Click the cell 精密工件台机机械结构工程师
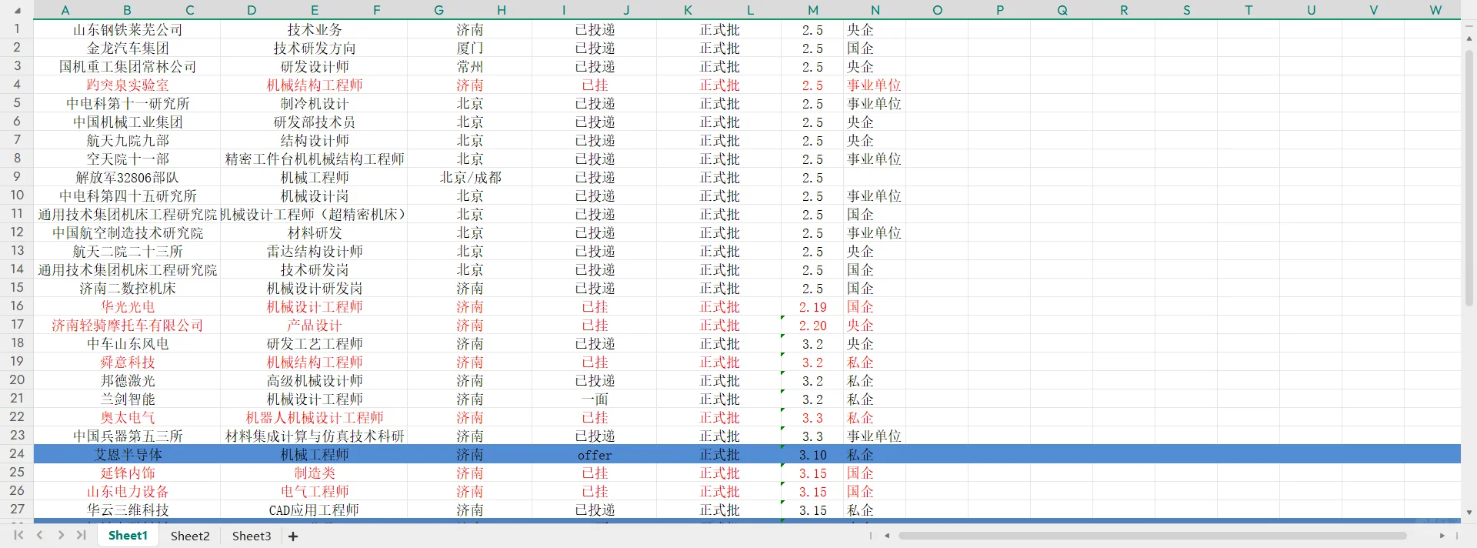This screenshot has height=548, width=1477. click(x=315, y=159)
